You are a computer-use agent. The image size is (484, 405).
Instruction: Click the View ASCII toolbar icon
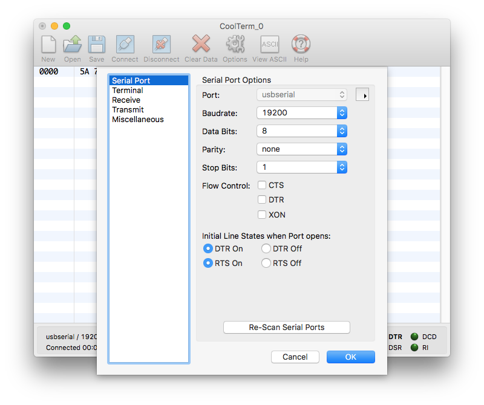coord(270,44)
